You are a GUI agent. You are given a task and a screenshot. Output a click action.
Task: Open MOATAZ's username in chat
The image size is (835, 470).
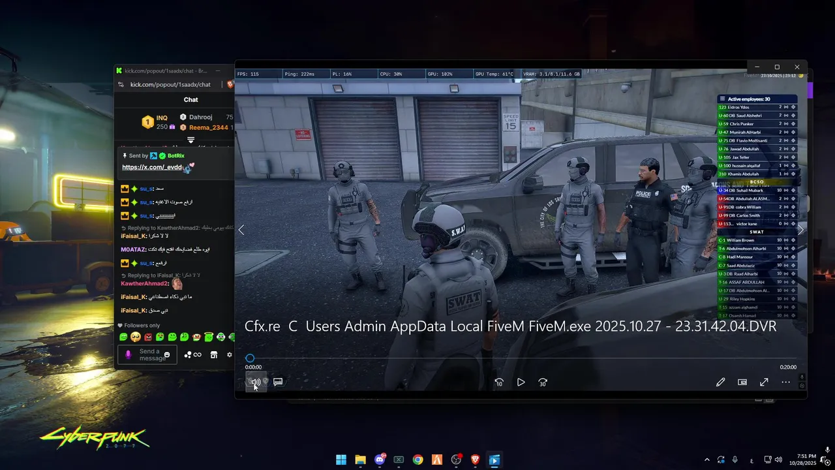pos(134,249)
